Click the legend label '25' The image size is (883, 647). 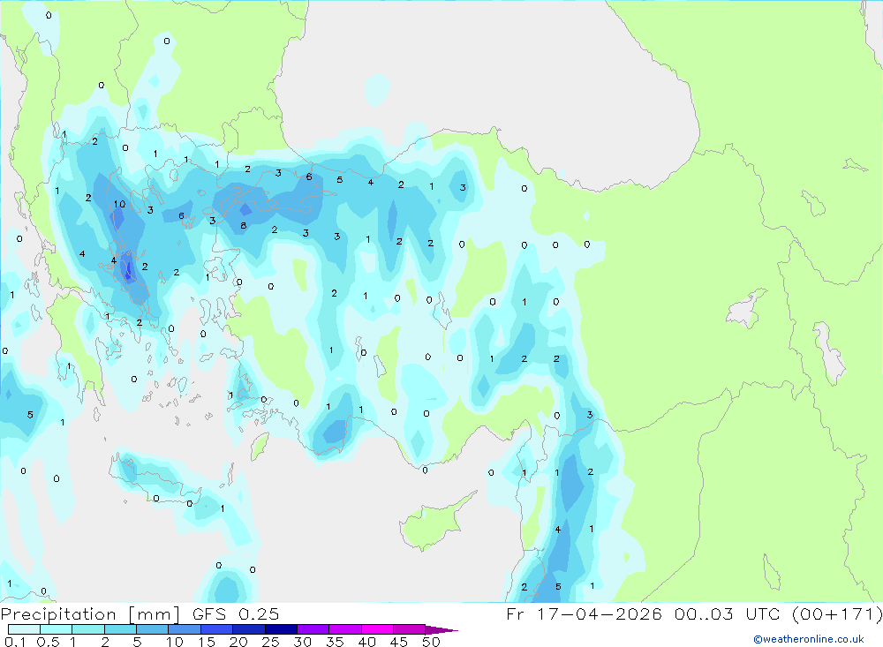pos(270,642)
